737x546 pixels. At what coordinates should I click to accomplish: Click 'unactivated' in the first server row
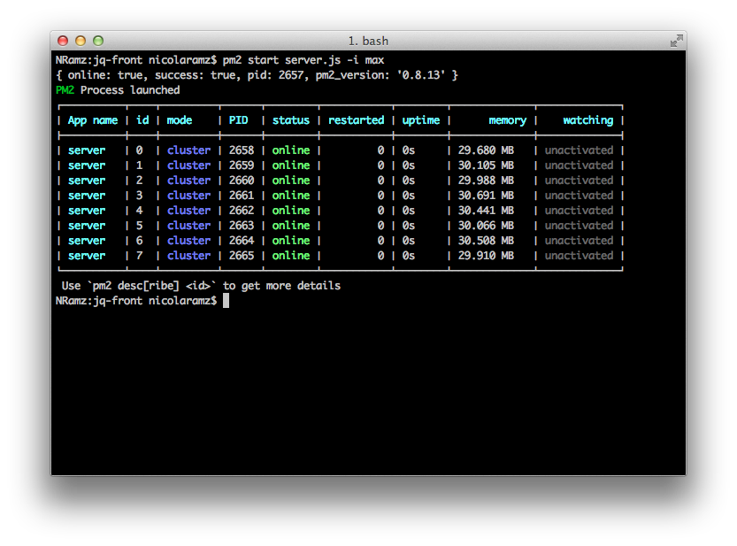point(579,150)
